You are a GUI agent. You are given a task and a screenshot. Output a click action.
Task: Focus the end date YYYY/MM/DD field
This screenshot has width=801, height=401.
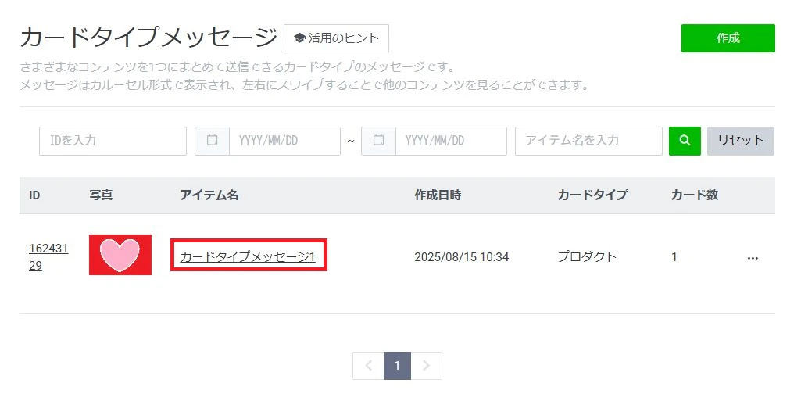[x=451, y=141]
